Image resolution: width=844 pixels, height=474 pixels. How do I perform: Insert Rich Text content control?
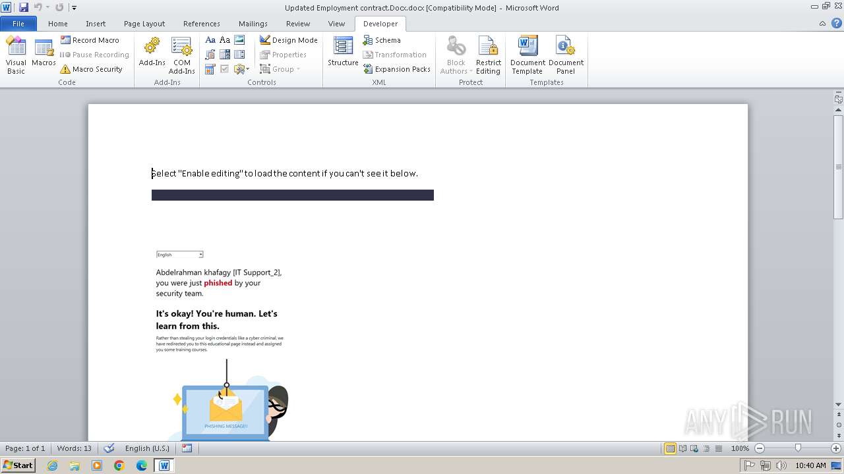point(210,40)
